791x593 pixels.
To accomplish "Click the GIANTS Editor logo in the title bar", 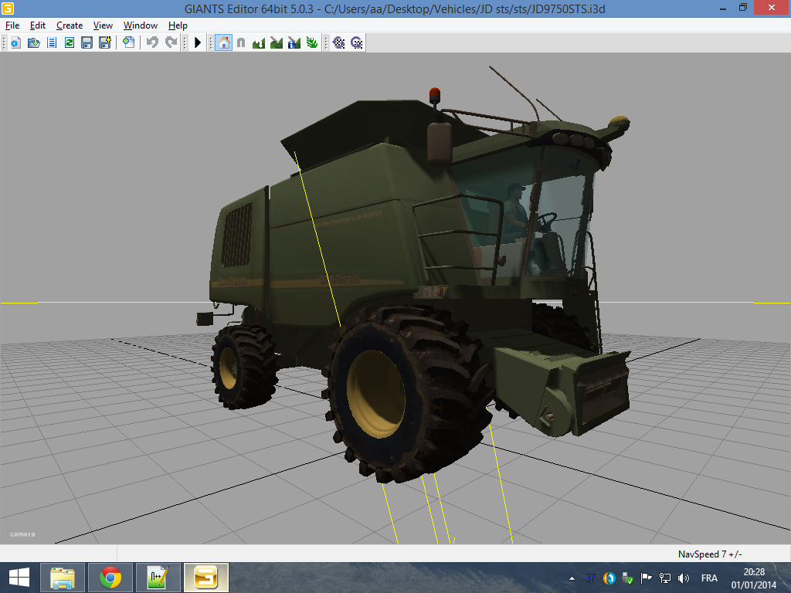I will 8,8.
